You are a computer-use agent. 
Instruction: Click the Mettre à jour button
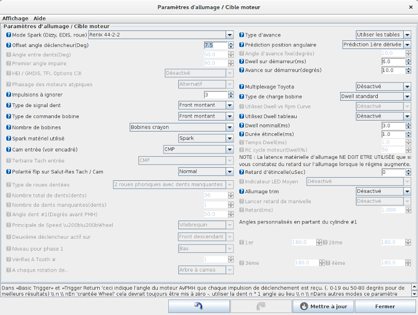pyautogui.click(x=323, y=306)
